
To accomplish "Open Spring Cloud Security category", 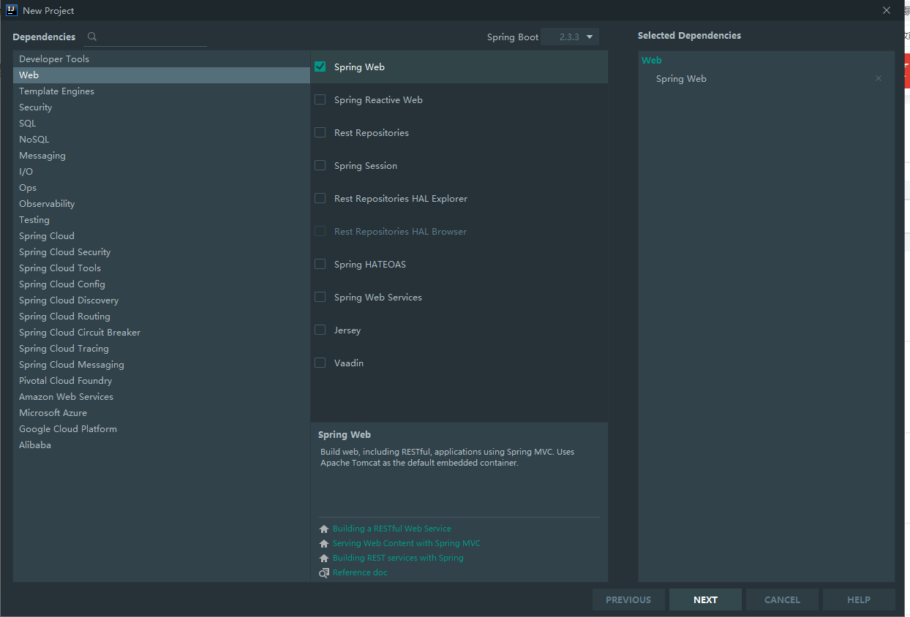I will (x=162, y=252).
